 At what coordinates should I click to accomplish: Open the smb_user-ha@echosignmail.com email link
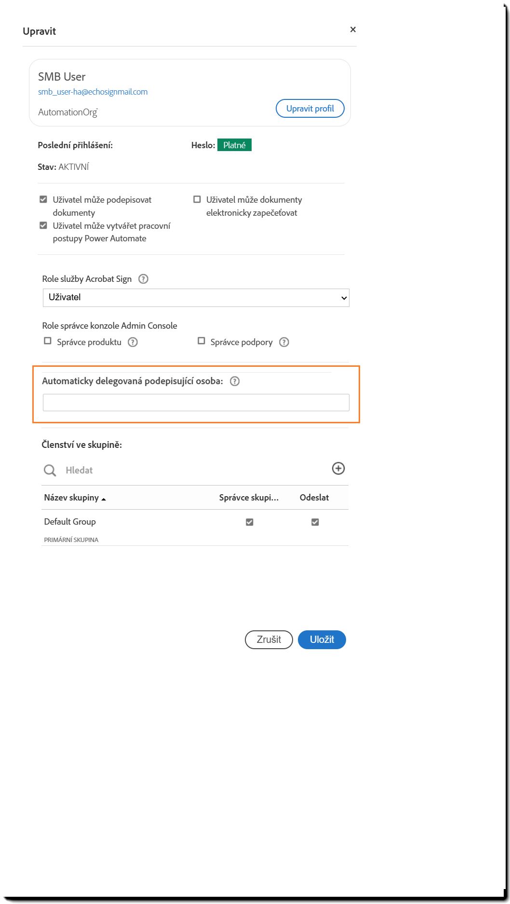(93, 92)
